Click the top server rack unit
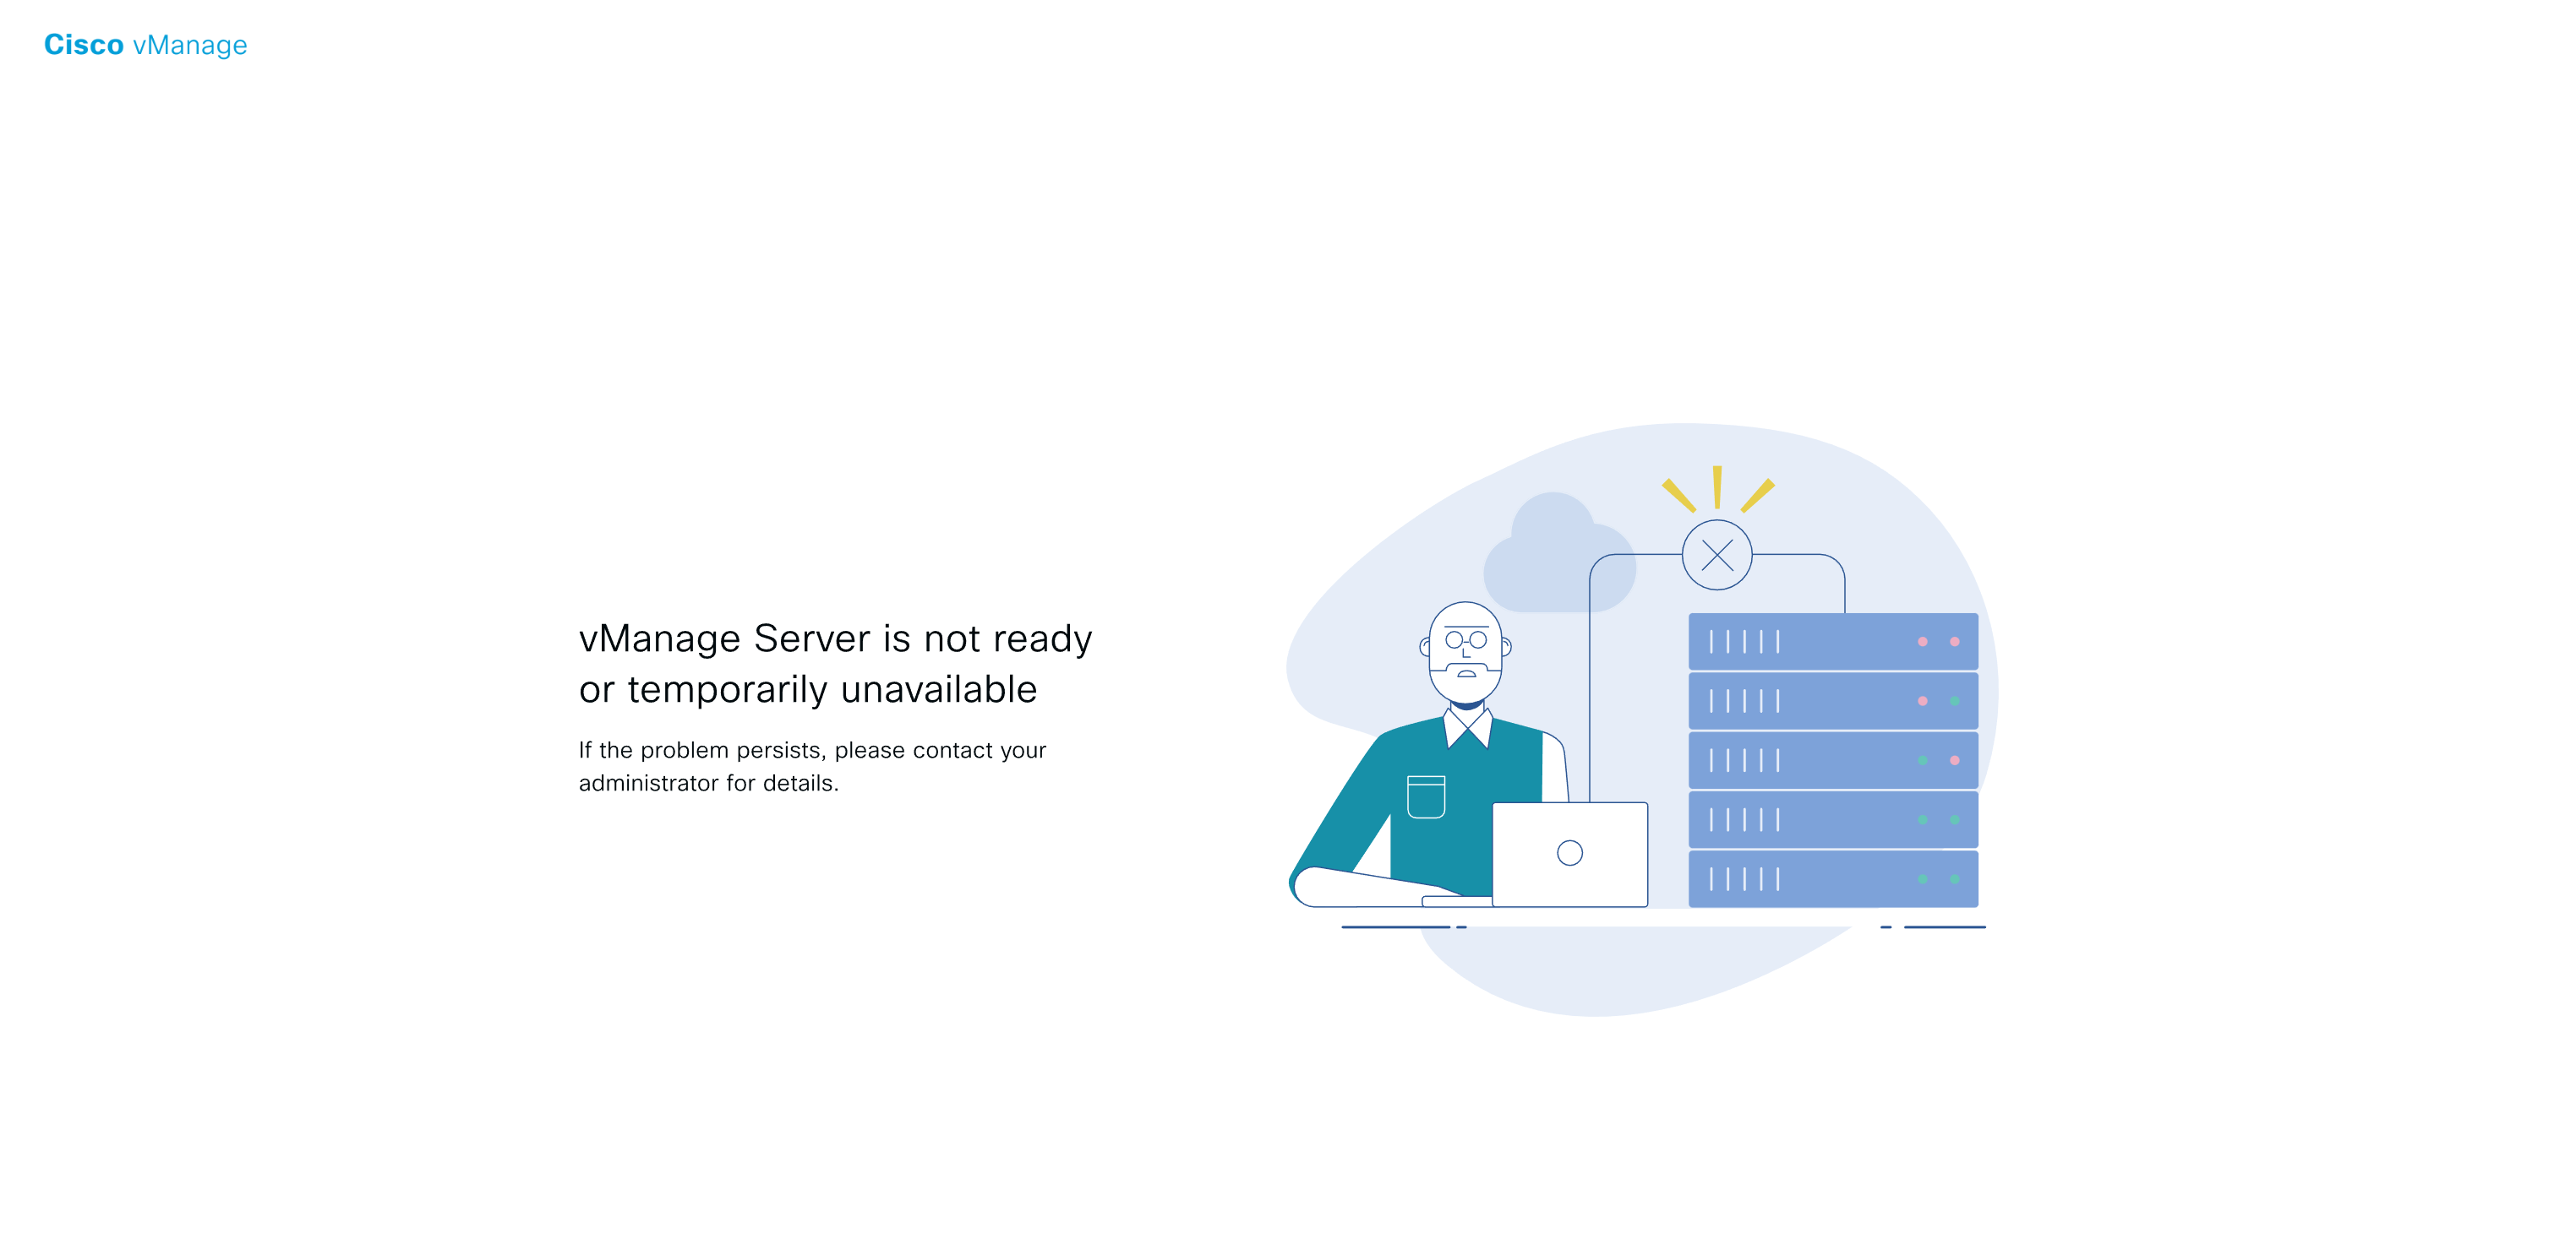2576x1255 pixels. pos(1832,642)
